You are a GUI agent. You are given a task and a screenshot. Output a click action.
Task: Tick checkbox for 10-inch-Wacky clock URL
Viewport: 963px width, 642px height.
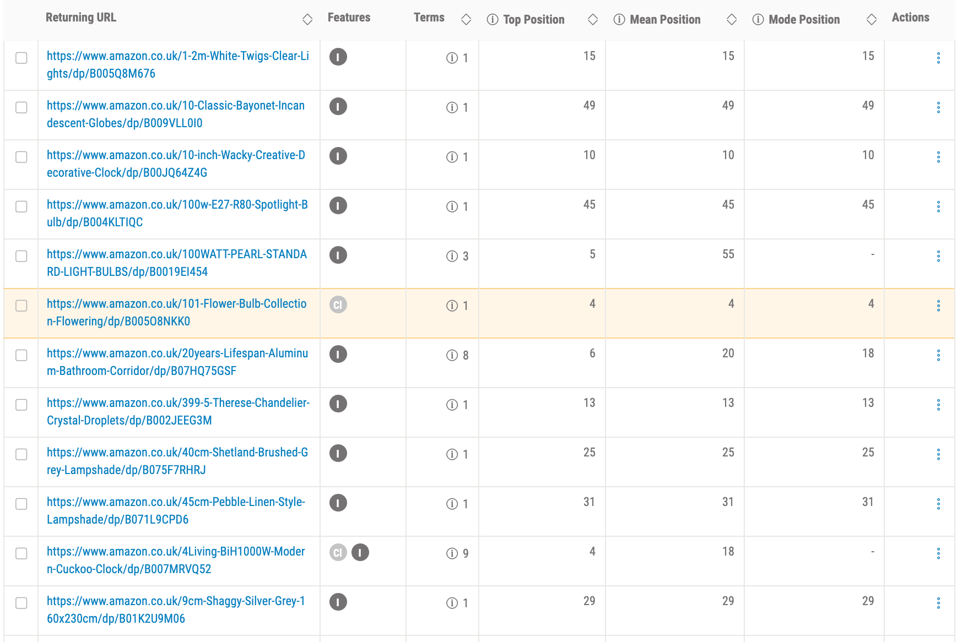21,157
